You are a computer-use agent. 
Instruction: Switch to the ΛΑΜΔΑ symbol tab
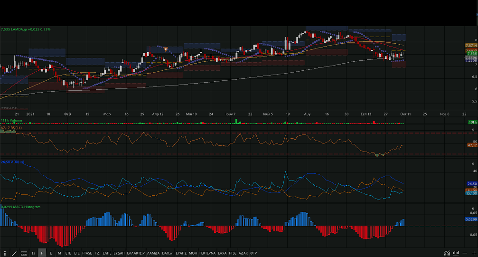pos(153,253)
